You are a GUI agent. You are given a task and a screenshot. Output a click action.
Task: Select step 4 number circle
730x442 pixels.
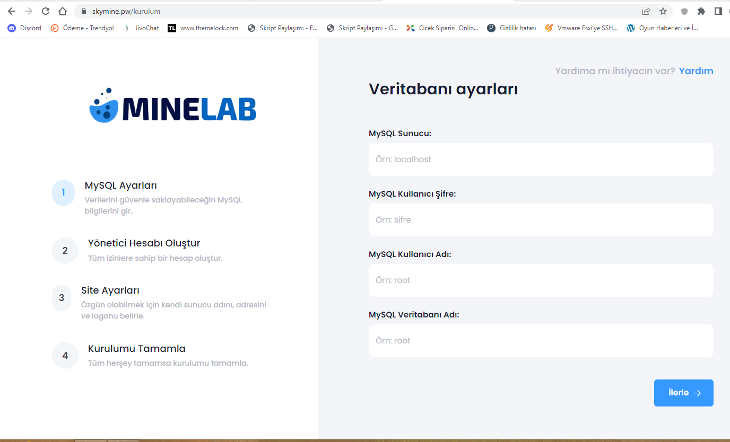tap(65, 356)
